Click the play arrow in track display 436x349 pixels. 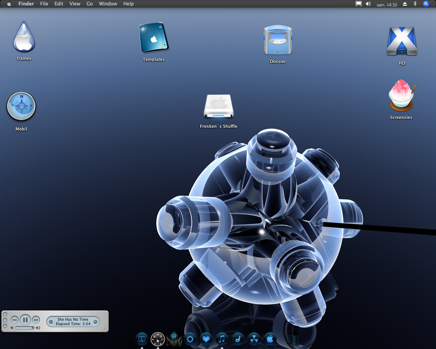(51, 322)
